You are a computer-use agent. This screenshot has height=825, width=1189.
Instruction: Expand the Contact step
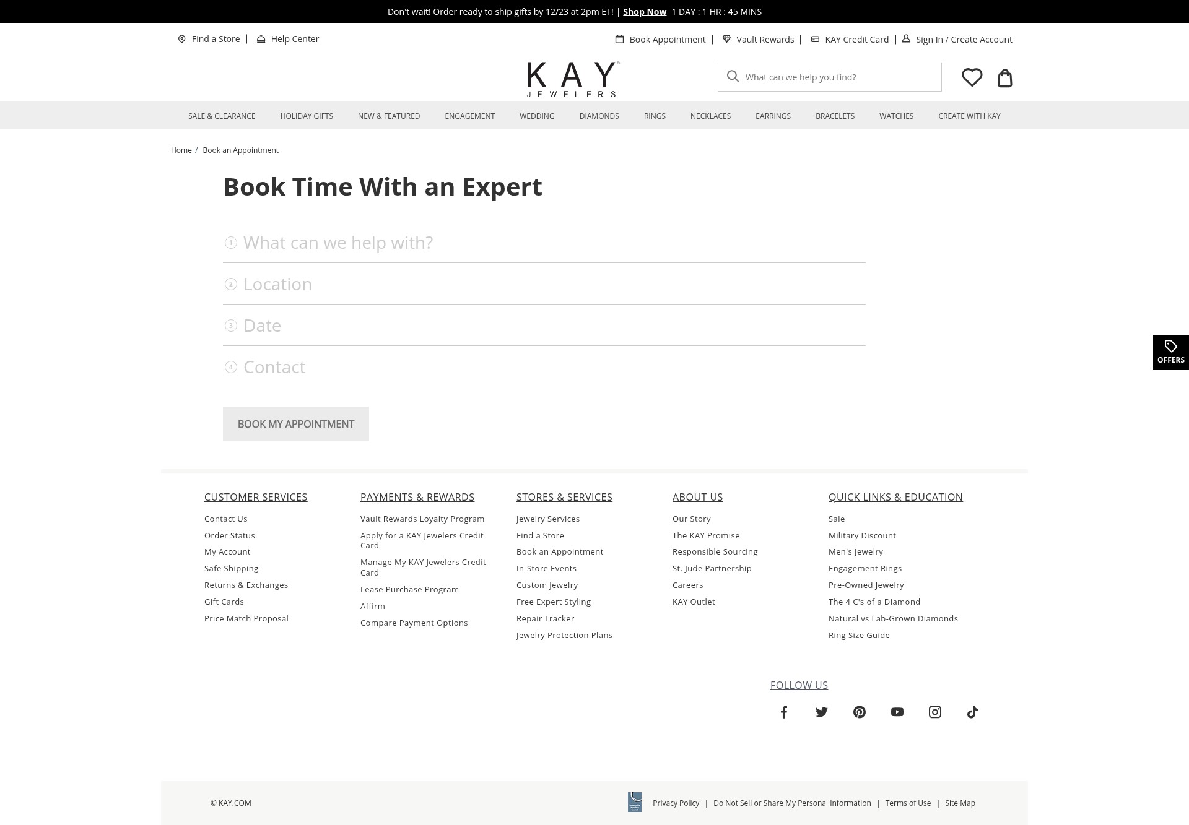pyautogui.click(x=544, y=367)
